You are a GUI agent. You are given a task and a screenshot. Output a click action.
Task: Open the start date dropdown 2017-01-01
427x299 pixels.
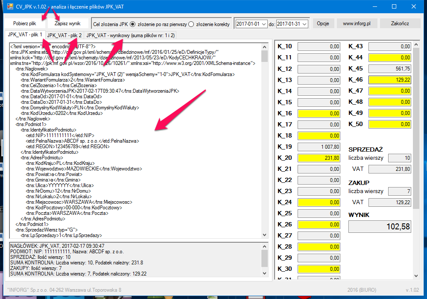264,24
